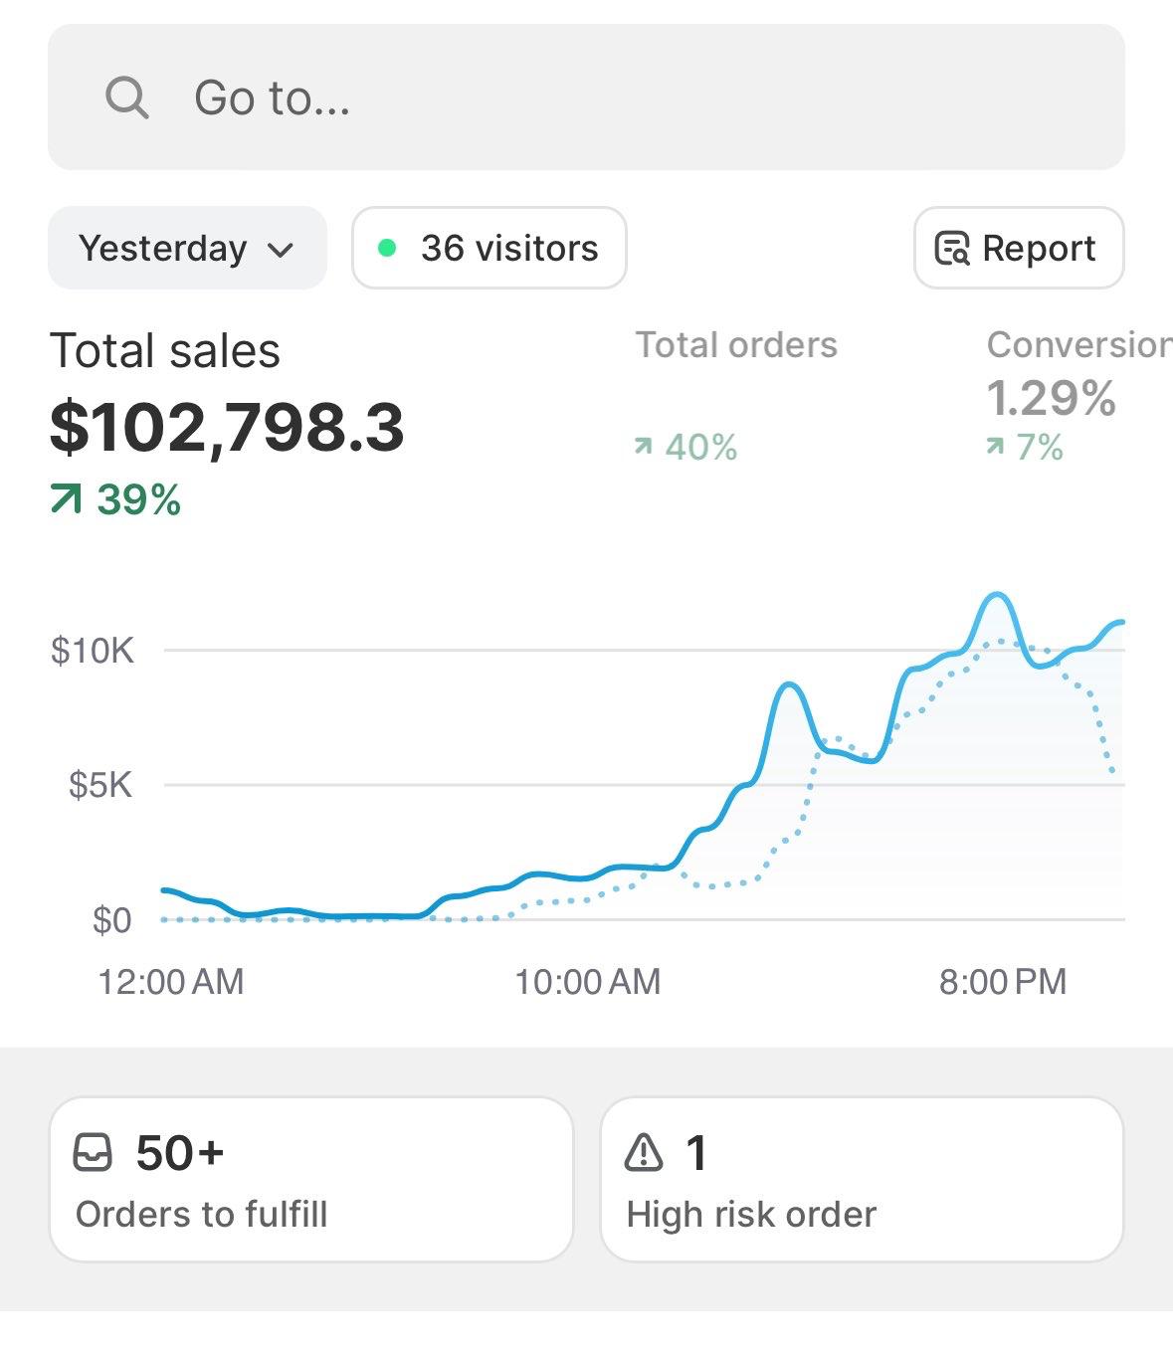Click the green live visitors dot

tap(387, 248)
